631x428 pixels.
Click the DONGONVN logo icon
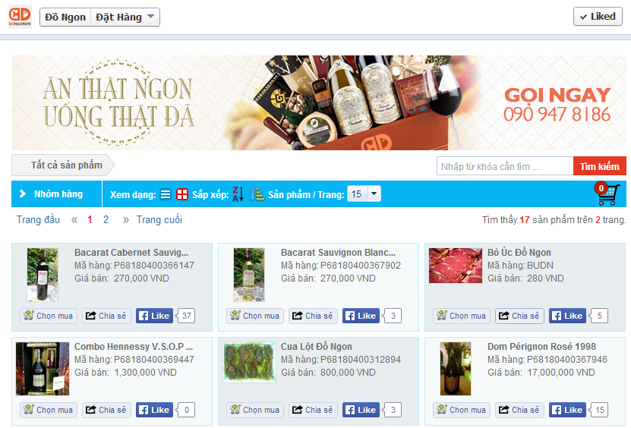coord(19,17)
